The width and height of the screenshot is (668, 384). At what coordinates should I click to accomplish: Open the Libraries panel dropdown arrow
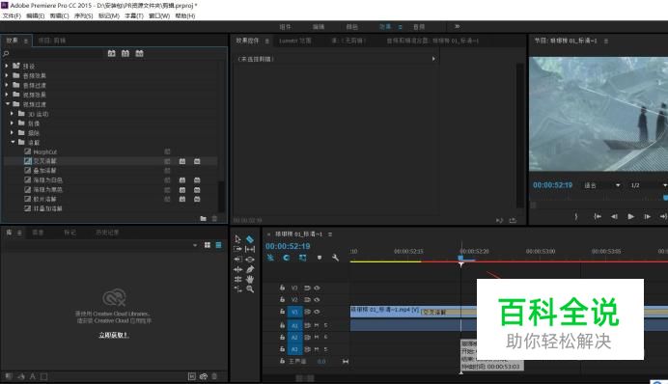[x=195, y=245]
